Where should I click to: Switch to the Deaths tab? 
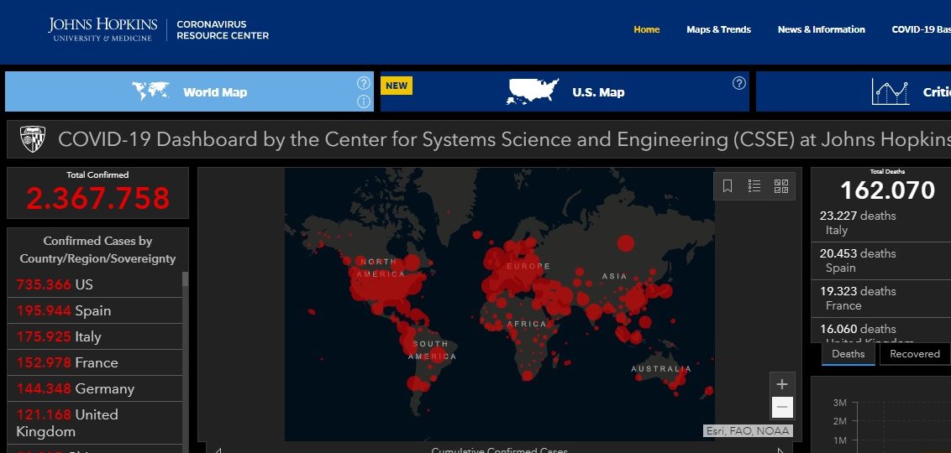(848, 354)
